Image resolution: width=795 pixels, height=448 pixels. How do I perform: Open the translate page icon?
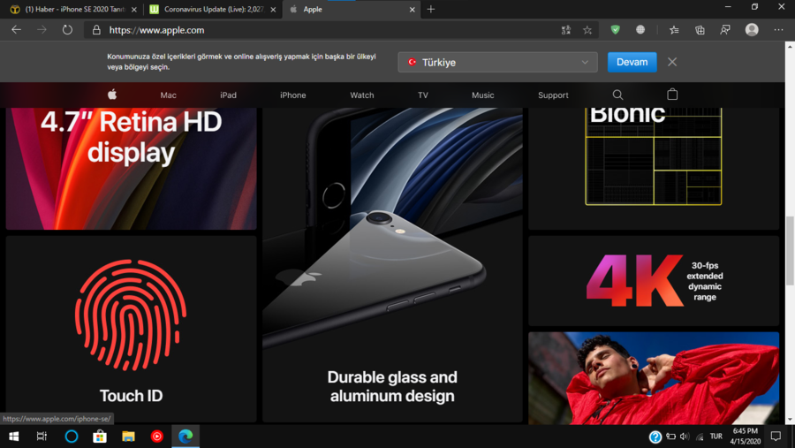(x=566, y=30)
